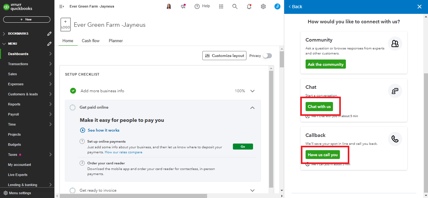Expand the BOOKMARKS section

point(4,34)
